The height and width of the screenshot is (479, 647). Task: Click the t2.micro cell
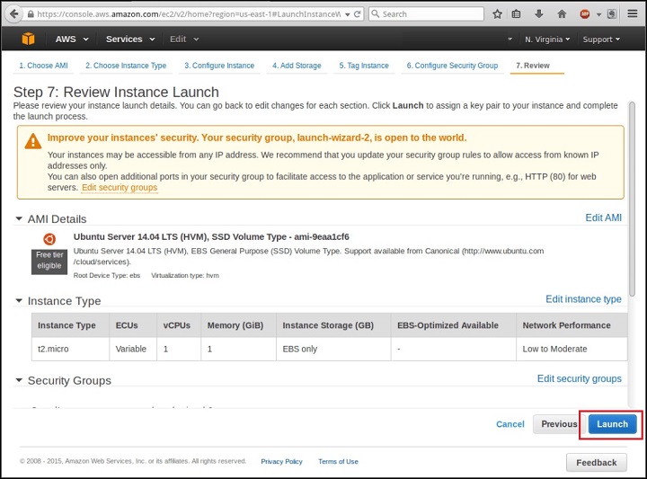coord(71,349)
